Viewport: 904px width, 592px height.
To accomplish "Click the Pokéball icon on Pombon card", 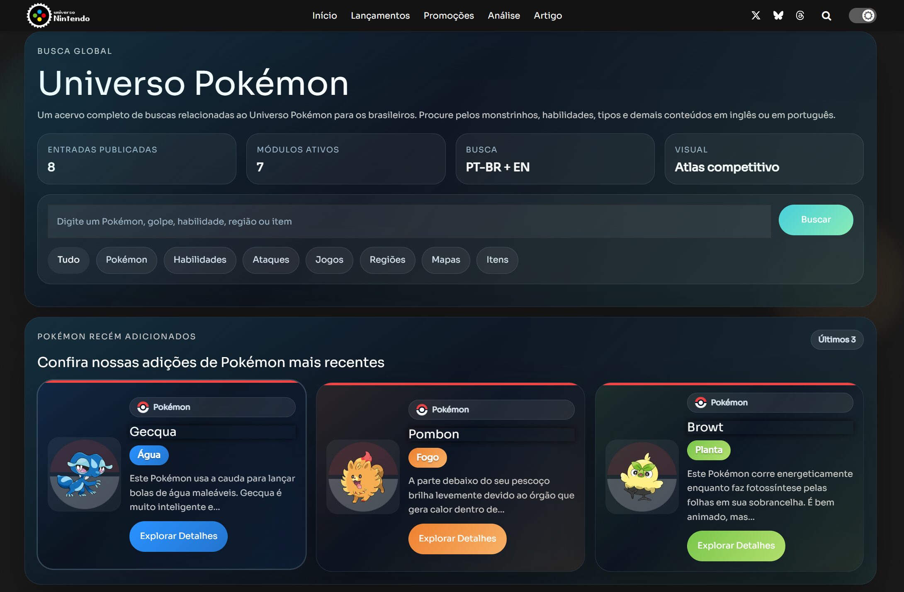I will (x=422, y=410).
